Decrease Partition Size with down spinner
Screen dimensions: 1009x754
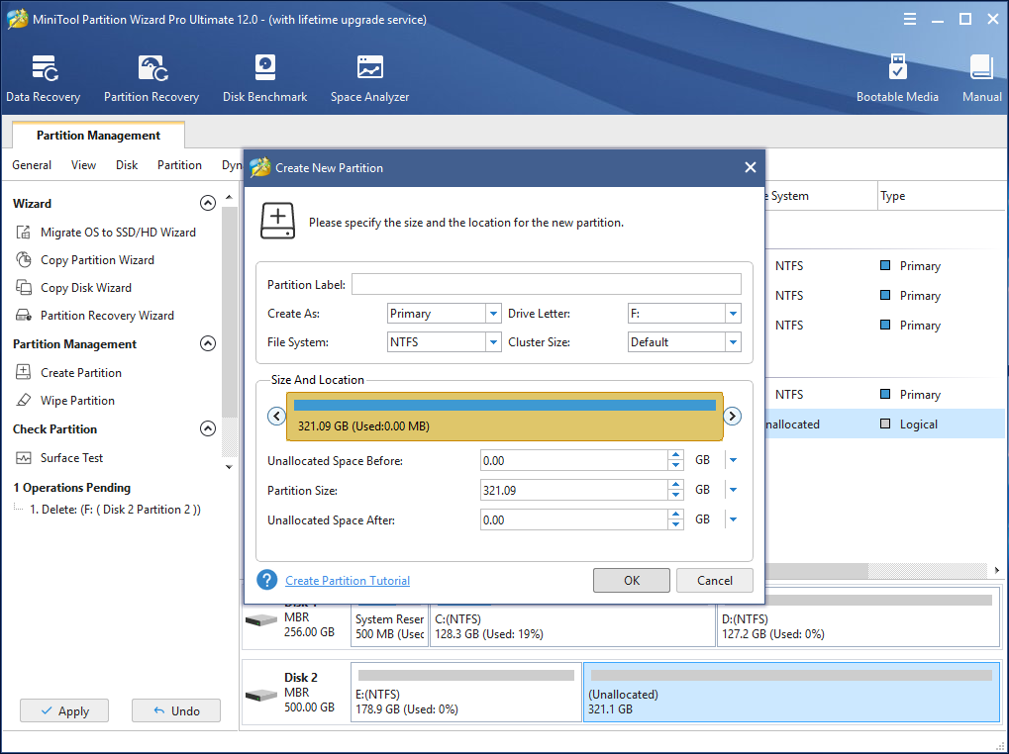coord(675,495)
